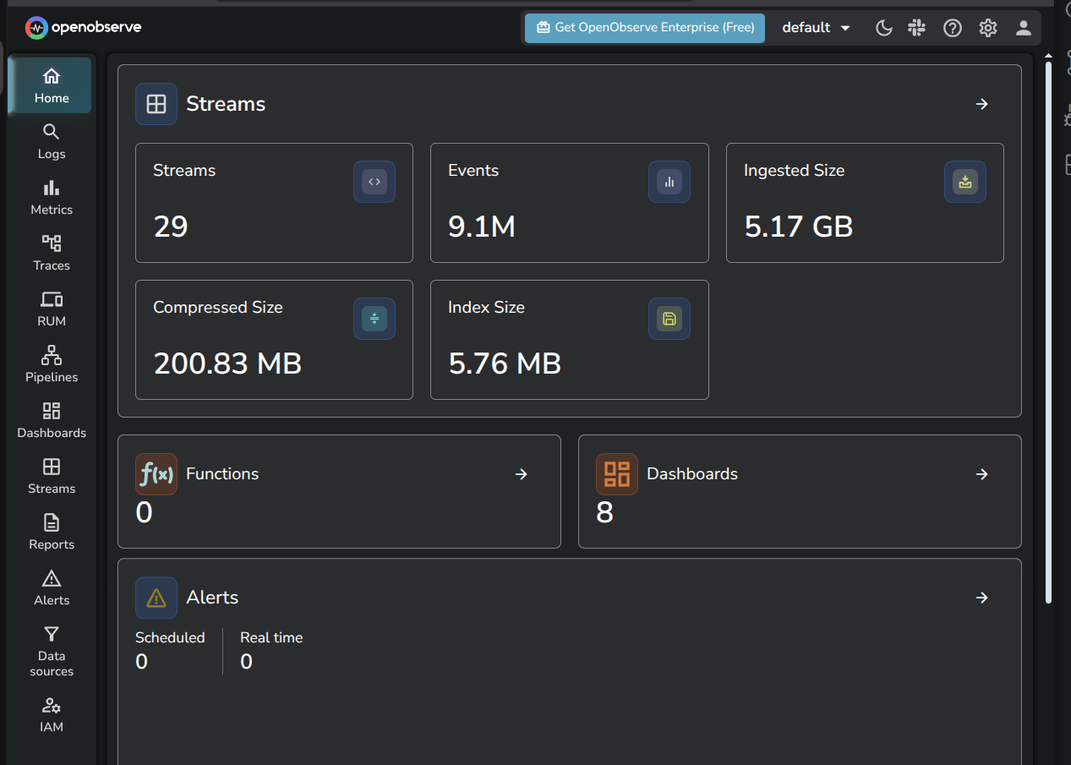Image resolution: width=1071 pixels, height=765 pixels.
Task: Click the grid icon beside Streams heading
Action: [x=156, y=104]
